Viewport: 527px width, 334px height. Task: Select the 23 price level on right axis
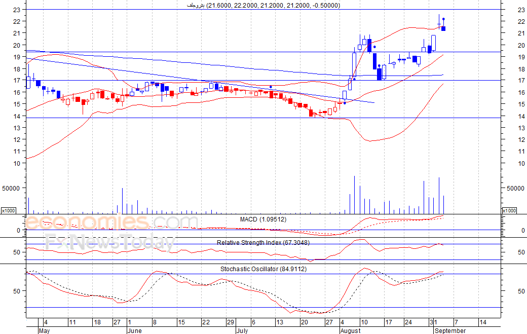pos(521,10)
